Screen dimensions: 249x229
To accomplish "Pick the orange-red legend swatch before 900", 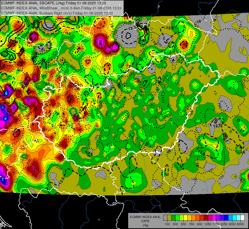I will [x=198, y=218].
